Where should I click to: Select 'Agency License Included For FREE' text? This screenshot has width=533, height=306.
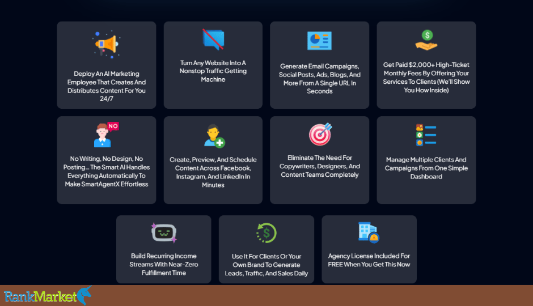click(x=369, y=260)
